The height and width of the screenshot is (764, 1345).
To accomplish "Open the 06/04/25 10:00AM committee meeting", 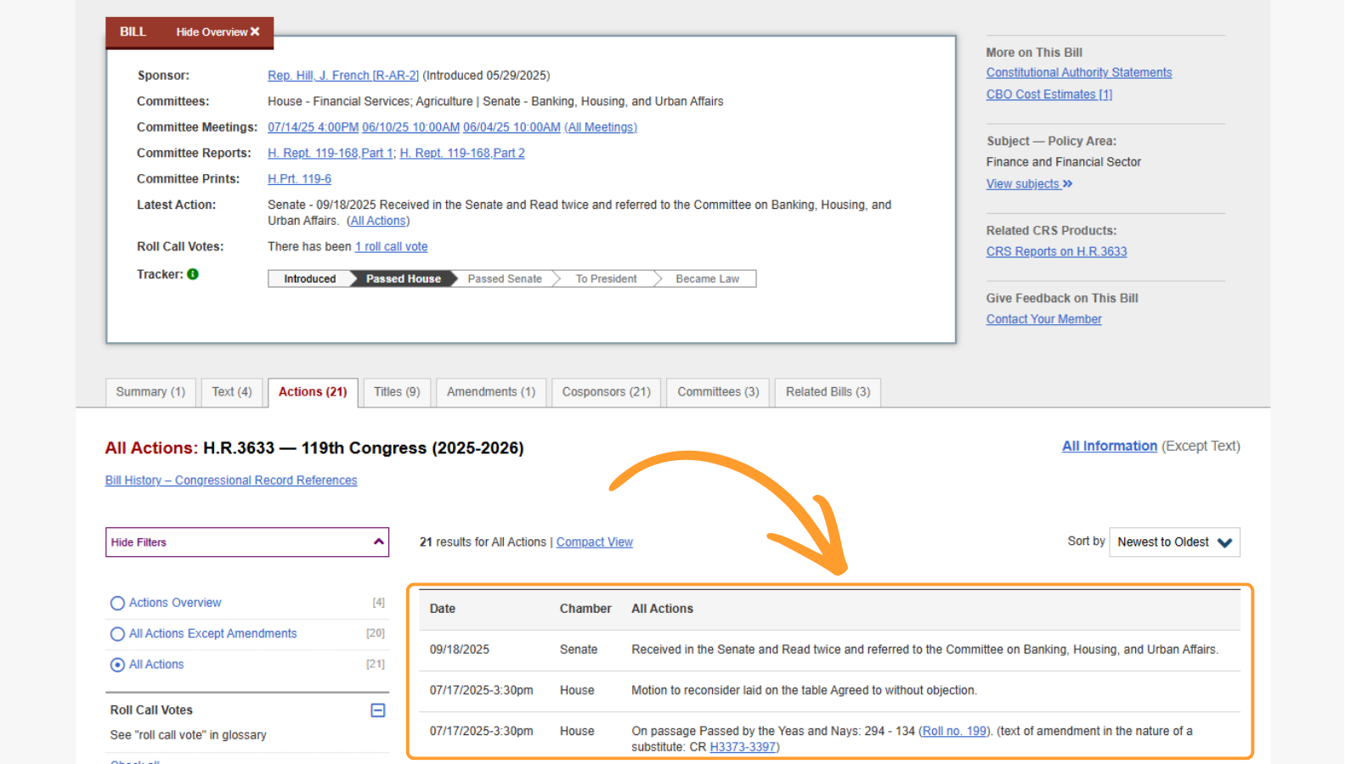I will [511, 127].
